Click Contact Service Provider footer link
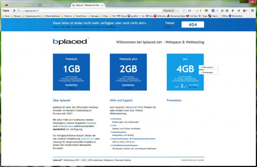The width and height of the screenshot is (257, 167). point(192,160)
